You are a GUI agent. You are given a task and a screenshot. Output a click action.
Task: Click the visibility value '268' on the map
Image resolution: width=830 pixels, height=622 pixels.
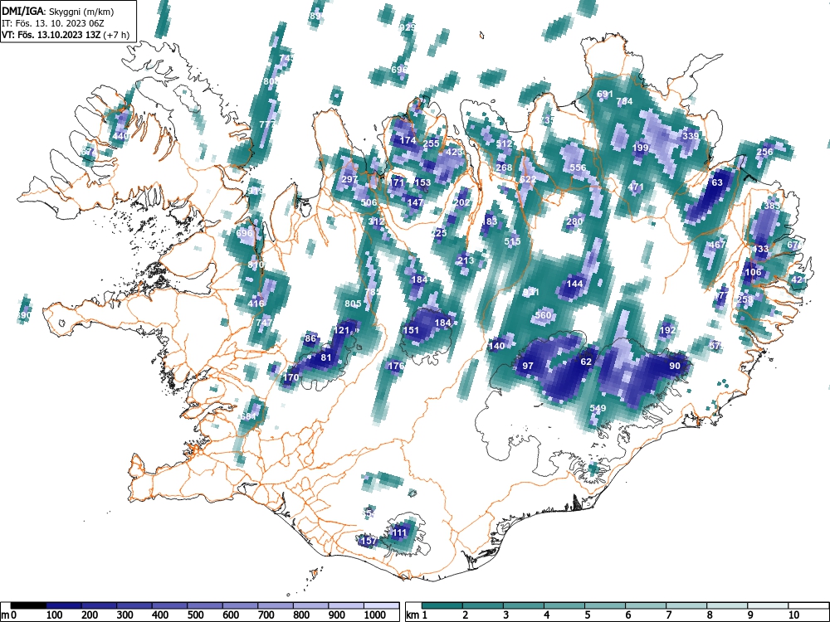point(504,168)
